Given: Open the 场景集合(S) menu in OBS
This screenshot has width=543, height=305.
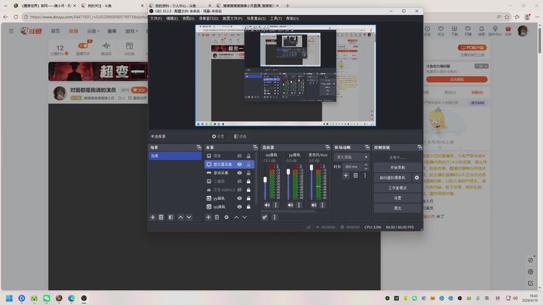Looking at the screenshot, I should pyautogui.click(x=256, y=18).
